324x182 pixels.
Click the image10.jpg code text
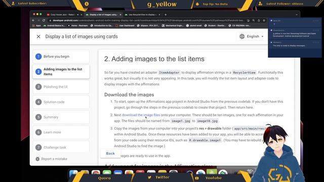(207, 121)
